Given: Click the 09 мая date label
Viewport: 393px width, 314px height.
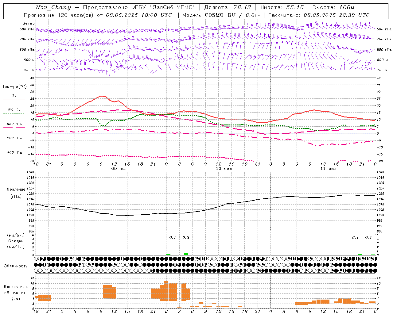Looking at the screenshot, I should [x=119, y=168].
